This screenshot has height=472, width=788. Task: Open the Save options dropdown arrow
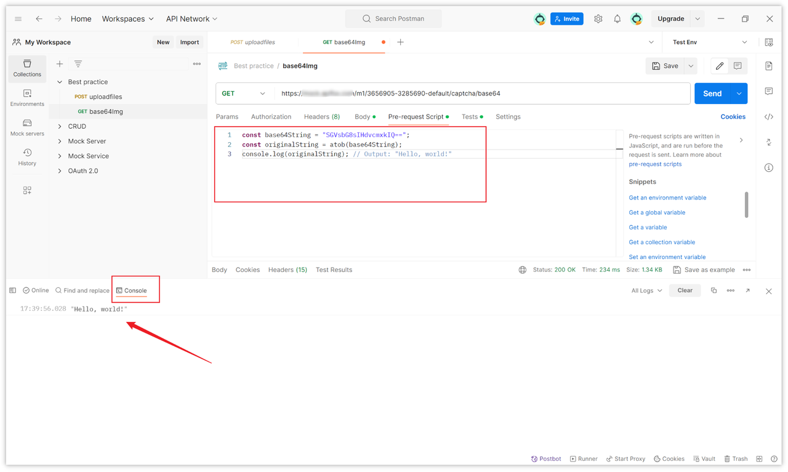[691, 66]
